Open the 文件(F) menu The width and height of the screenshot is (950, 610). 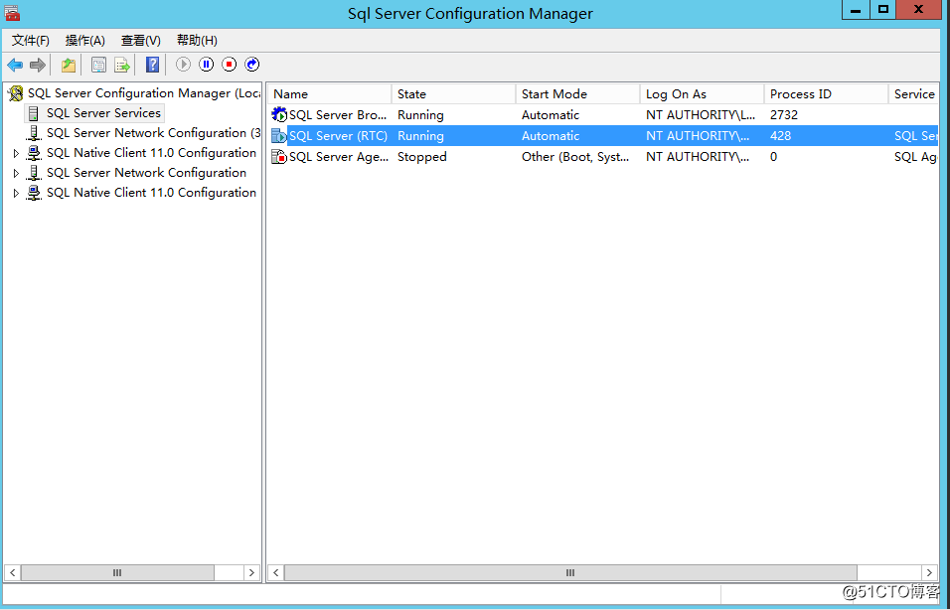click(30, 41)
